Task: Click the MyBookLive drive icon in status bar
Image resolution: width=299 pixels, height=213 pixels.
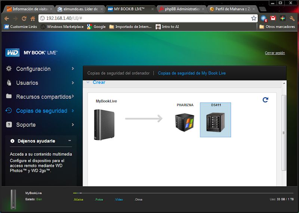Action: click(x=13, y=199)
